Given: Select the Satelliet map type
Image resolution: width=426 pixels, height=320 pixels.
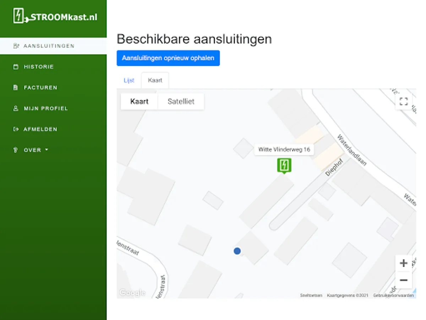Looking at the screenshot, I should pyautogui.click(x=181, y=102).
